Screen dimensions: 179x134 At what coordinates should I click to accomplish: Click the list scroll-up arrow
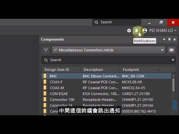coord(173,76)
